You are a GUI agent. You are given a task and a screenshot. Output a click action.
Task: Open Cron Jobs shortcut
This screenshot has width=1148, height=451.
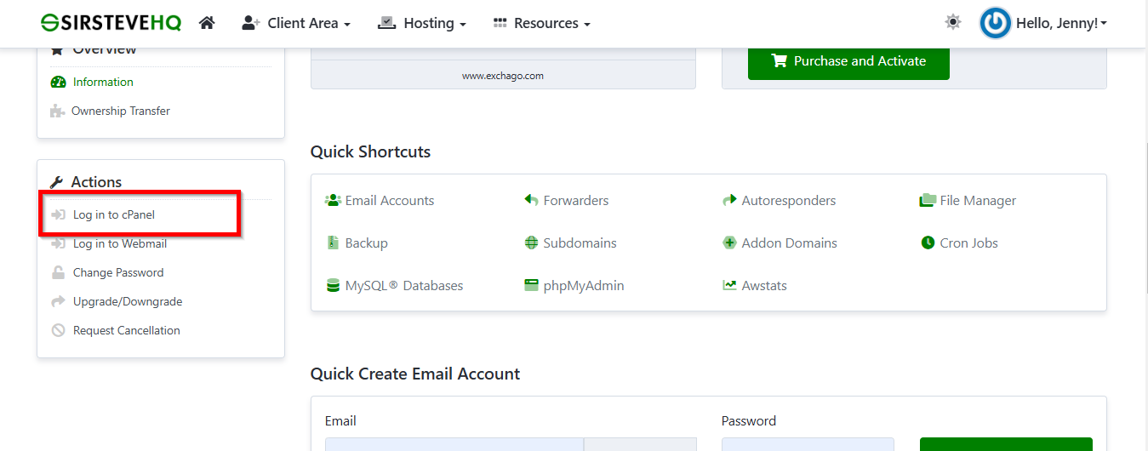pos(969,243)
